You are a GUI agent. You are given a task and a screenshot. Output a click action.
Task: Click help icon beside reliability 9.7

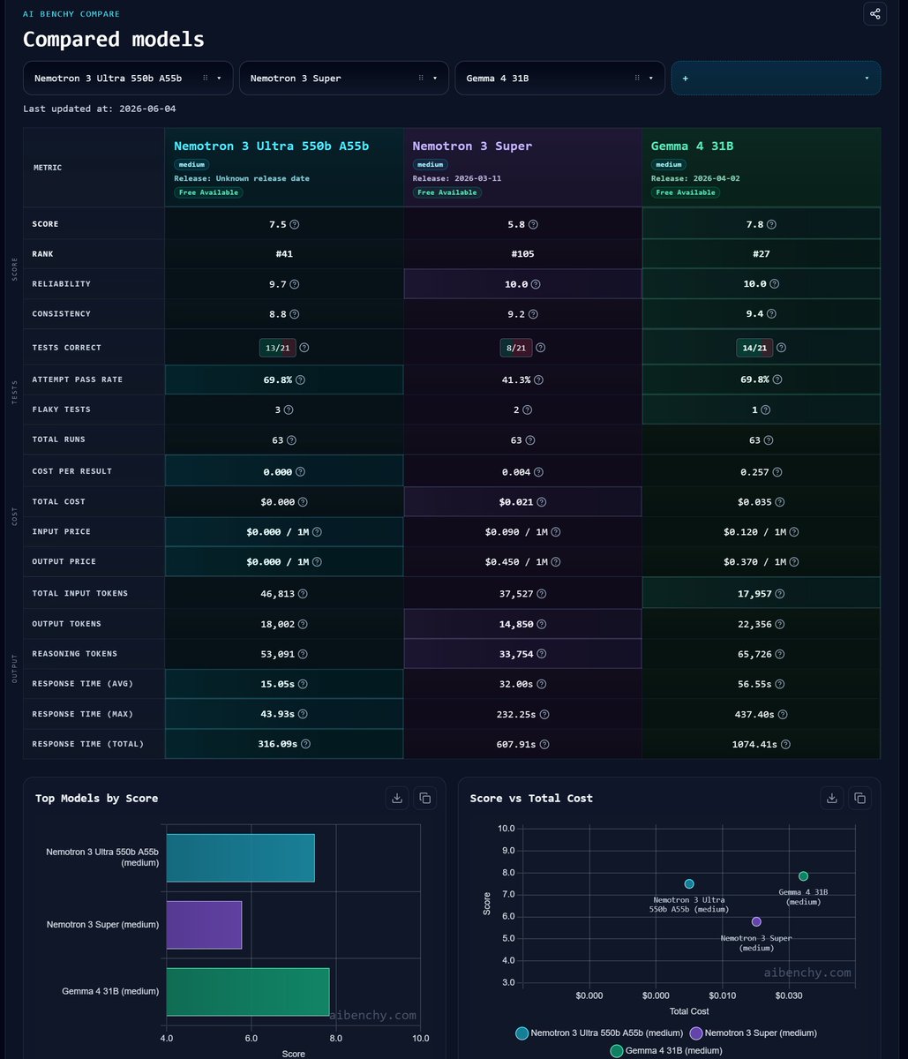coord(295,284)
